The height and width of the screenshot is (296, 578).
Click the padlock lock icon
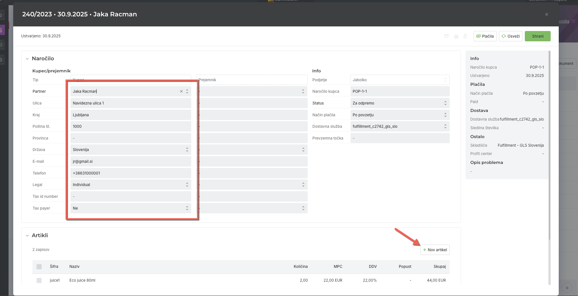(x=465, y=36)
